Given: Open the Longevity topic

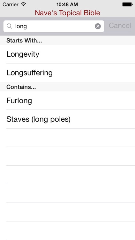Looking at the screenshot, I should click(68, 54).
